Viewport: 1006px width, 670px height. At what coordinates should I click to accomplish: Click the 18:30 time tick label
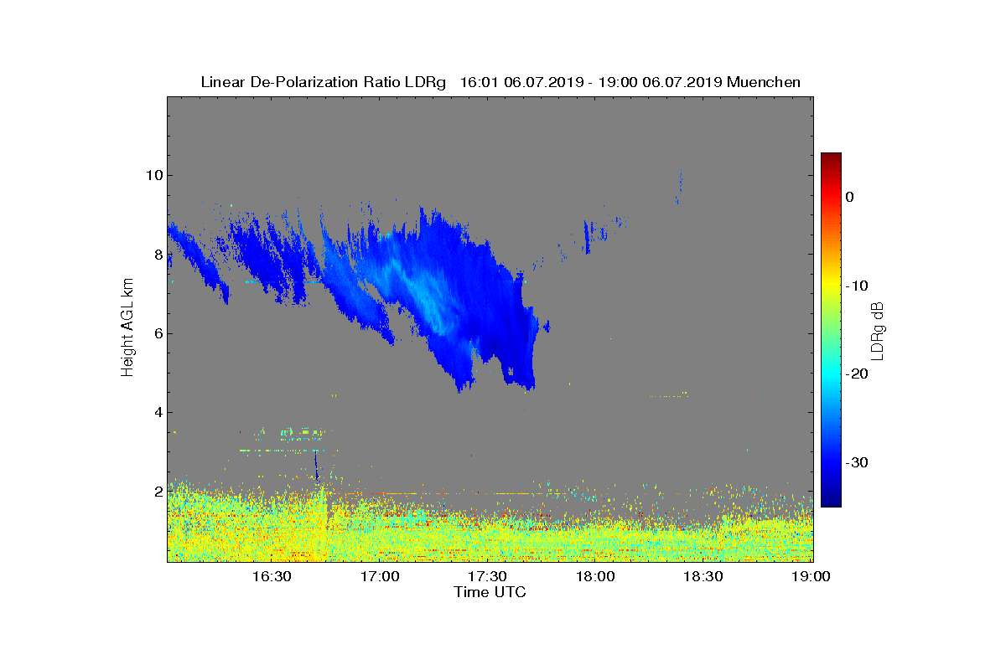[x=703, y=576]
